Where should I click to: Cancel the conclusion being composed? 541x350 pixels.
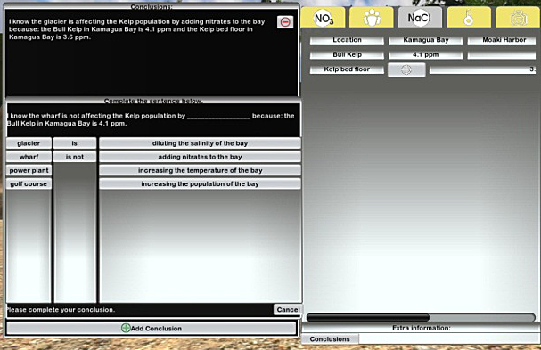coord(288,310)
